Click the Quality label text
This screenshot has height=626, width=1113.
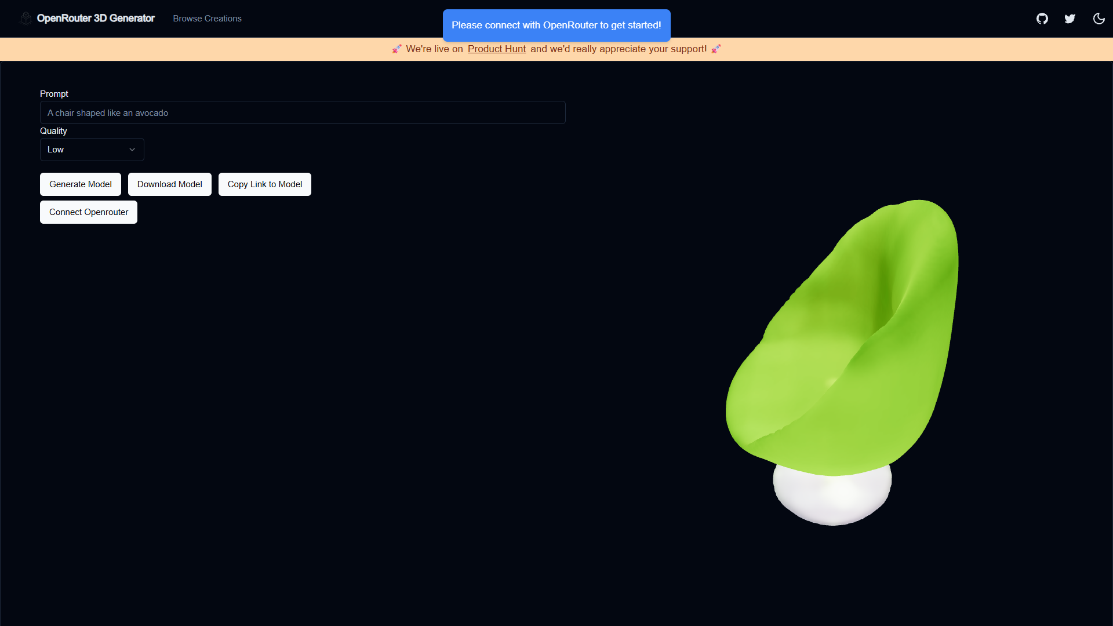point(53,131)
